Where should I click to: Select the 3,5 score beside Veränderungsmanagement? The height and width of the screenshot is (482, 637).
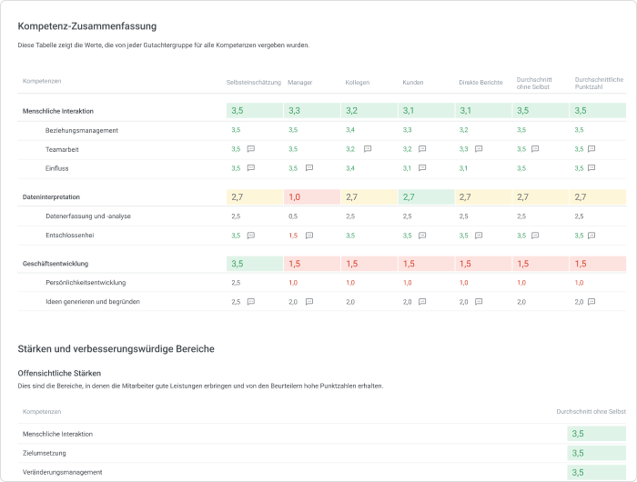click(596, 472)
